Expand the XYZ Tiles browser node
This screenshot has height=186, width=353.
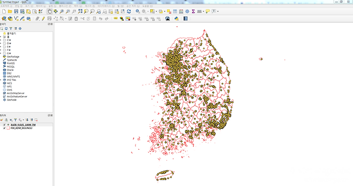pyautogui.click(x=0, y=80)
